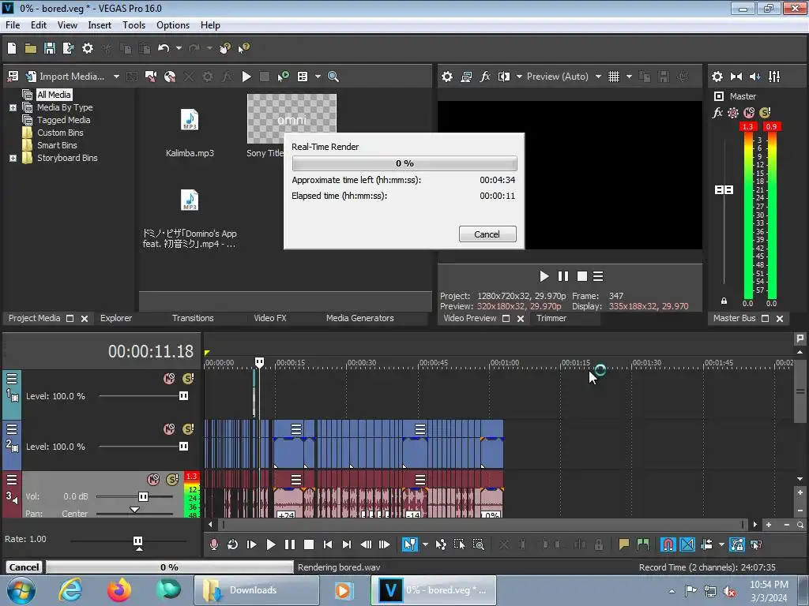Lock the Master fader channels

(x=724, y=301)
